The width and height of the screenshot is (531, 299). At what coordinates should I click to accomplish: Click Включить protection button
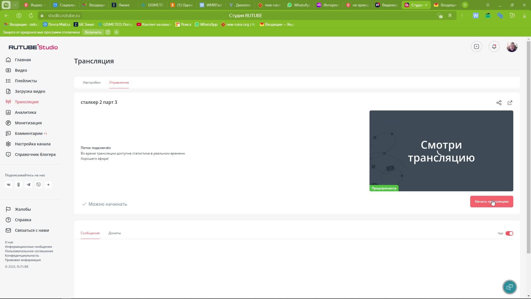coord(93,32)
